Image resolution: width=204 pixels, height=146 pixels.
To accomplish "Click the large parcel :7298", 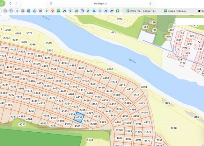I will (173, 128).
